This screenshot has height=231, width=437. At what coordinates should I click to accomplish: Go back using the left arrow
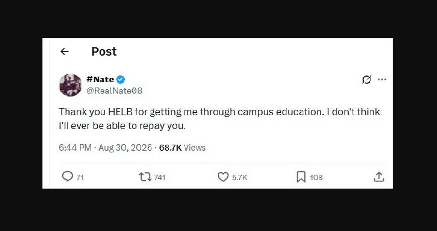coord(65,51)
